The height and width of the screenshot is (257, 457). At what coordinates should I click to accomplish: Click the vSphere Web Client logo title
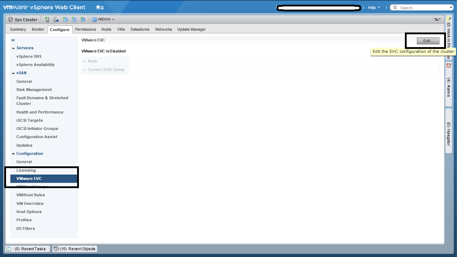point(44,7)
